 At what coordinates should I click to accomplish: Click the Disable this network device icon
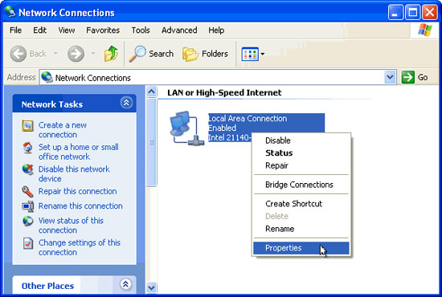[27, 169]
